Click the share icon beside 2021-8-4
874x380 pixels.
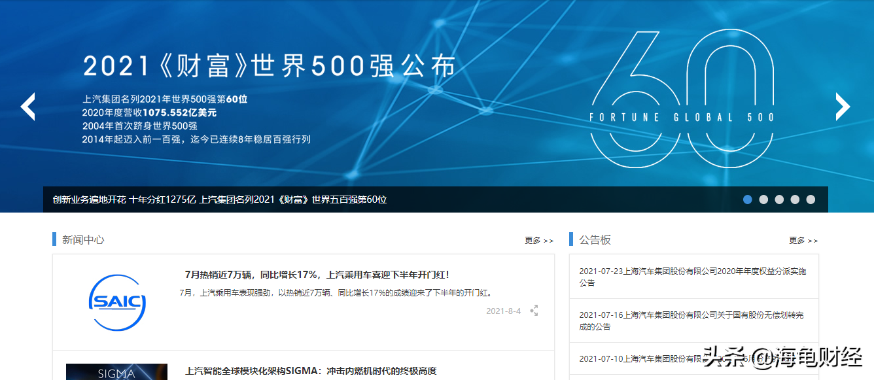[534, 311]
